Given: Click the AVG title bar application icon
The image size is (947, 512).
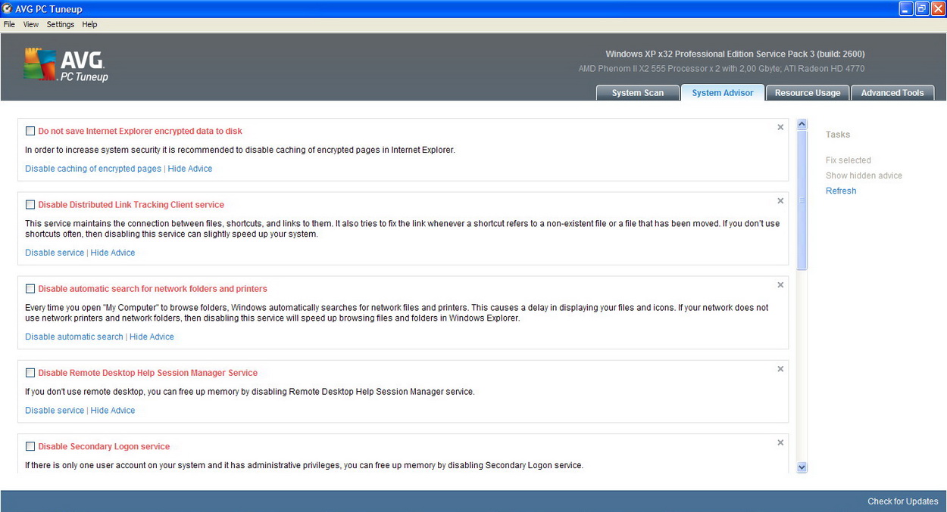Looking at the screenshot, I should [8, 9].
